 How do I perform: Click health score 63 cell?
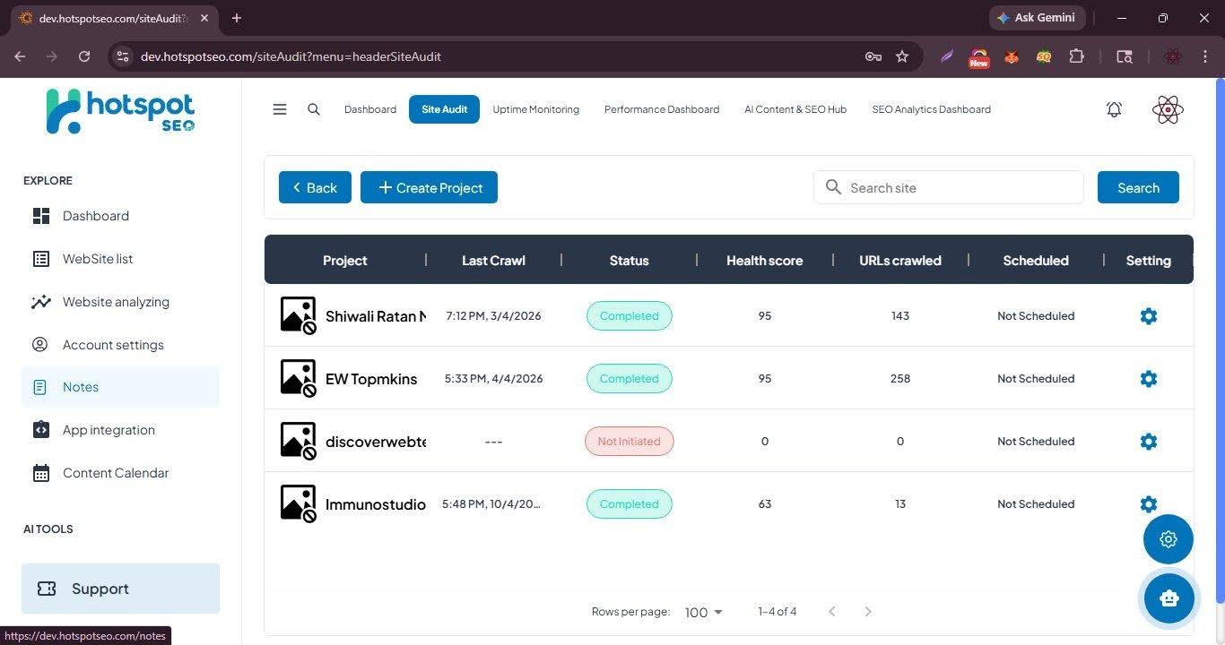pos(765,503)
